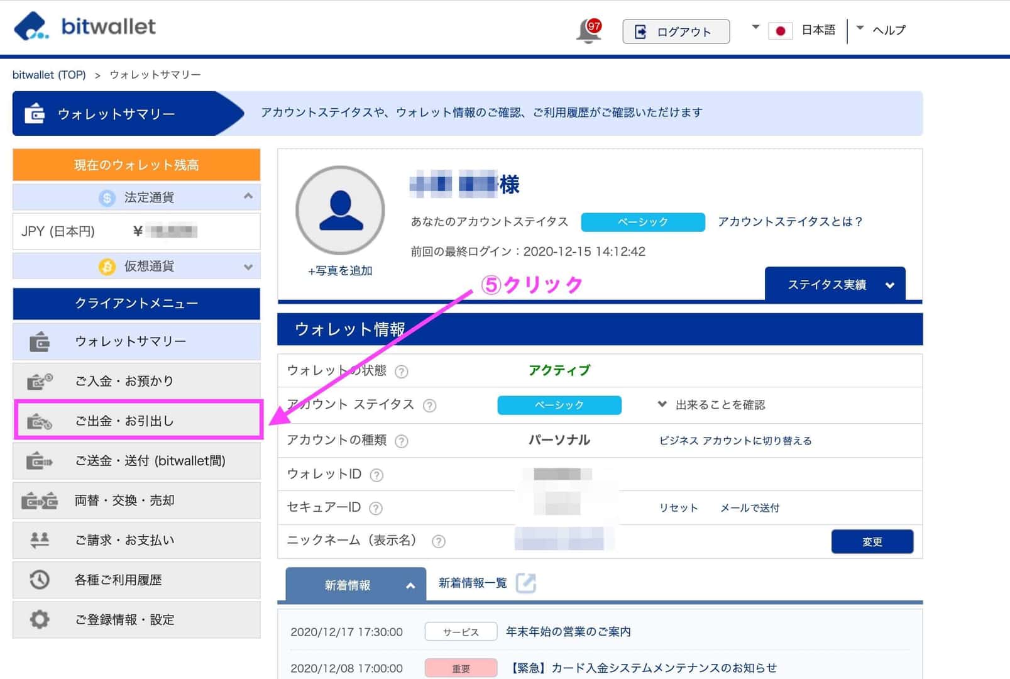Go to bitwallet (TOP) breadcrumb

click(49, 75)
